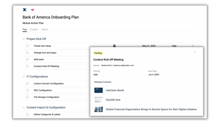
Task: Select the File Storage Configuration task
Action: pyautogui.click(x=47, y=97)
